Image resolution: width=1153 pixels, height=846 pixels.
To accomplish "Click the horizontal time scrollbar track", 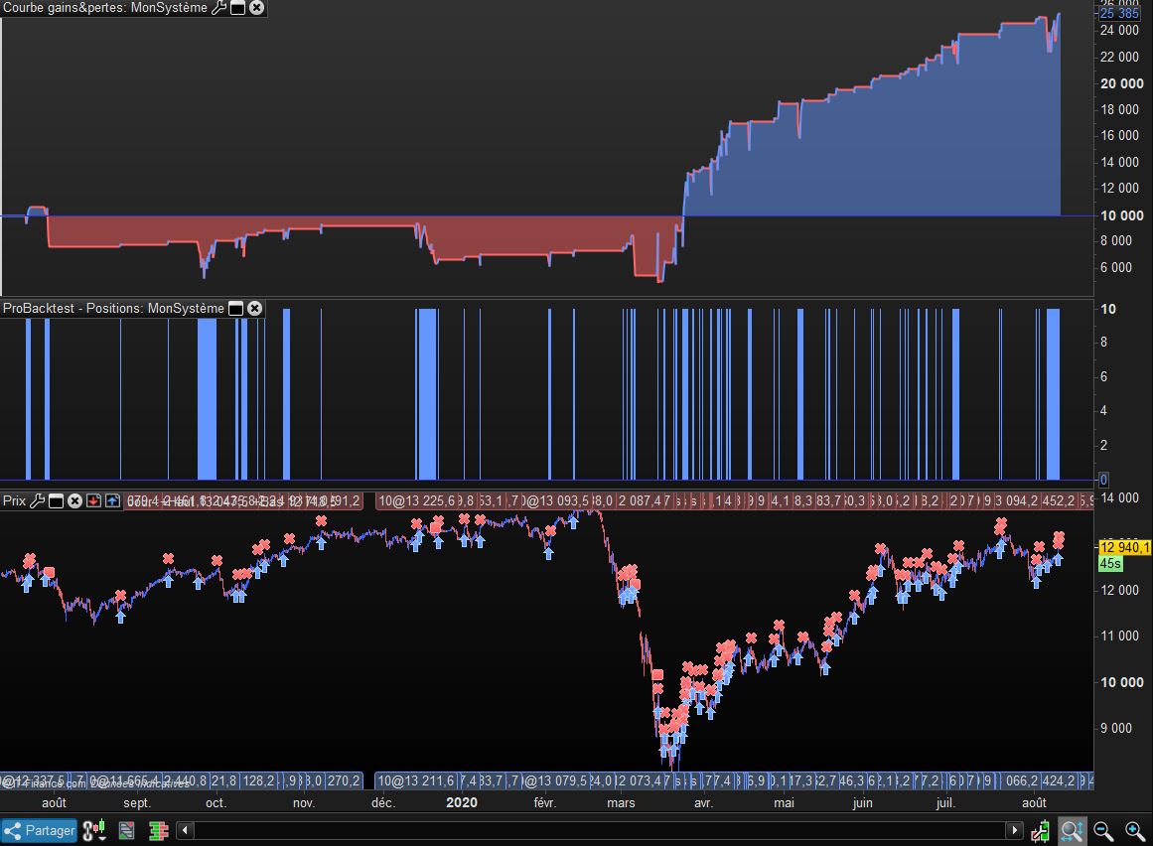I will [599, 830].
